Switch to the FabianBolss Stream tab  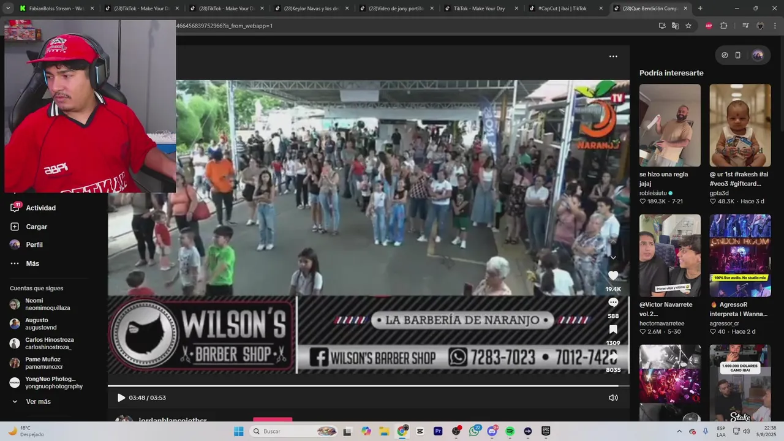click(x=56, y=9)
